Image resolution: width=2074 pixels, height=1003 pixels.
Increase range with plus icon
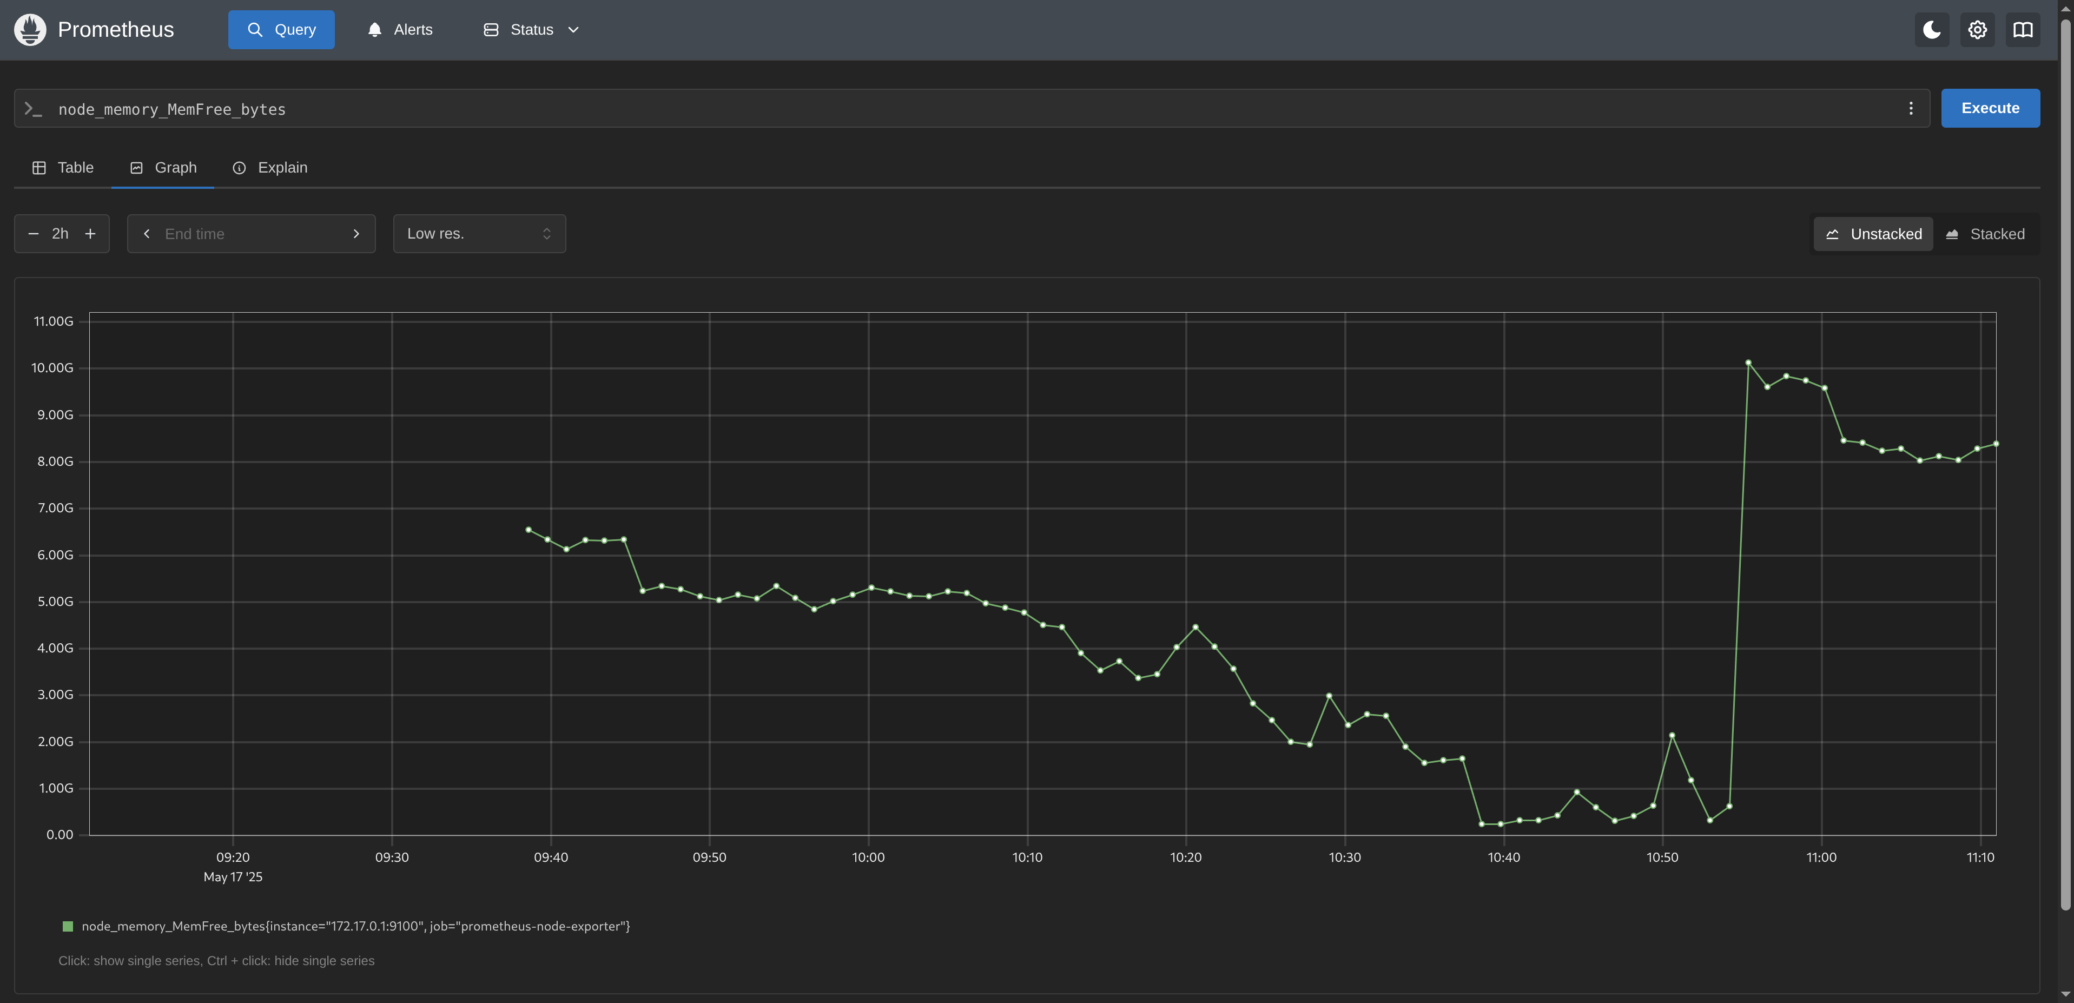[x=90, y=234]
